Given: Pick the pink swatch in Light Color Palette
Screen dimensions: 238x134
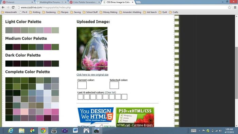Looking at the screenshot, I should pos(47,30).
